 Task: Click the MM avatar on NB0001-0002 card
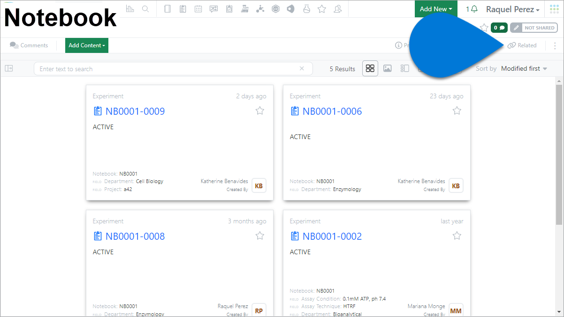[x=456, y=310]
